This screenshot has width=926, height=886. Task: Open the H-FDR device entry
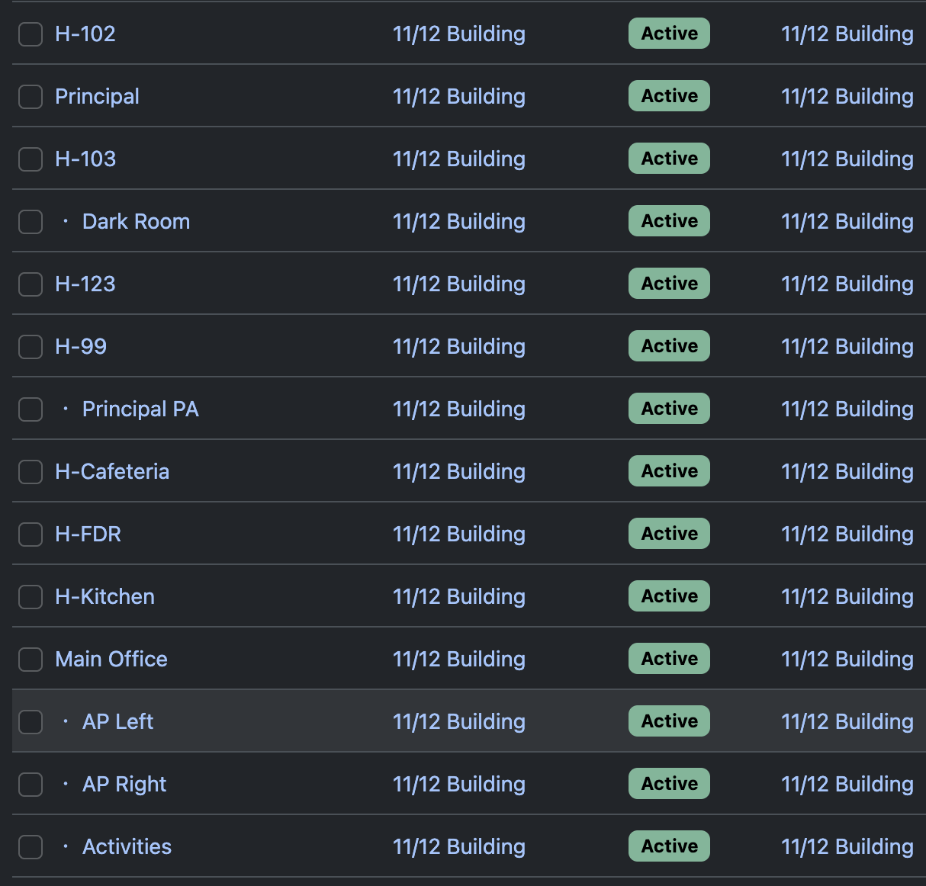pos(88,534)
